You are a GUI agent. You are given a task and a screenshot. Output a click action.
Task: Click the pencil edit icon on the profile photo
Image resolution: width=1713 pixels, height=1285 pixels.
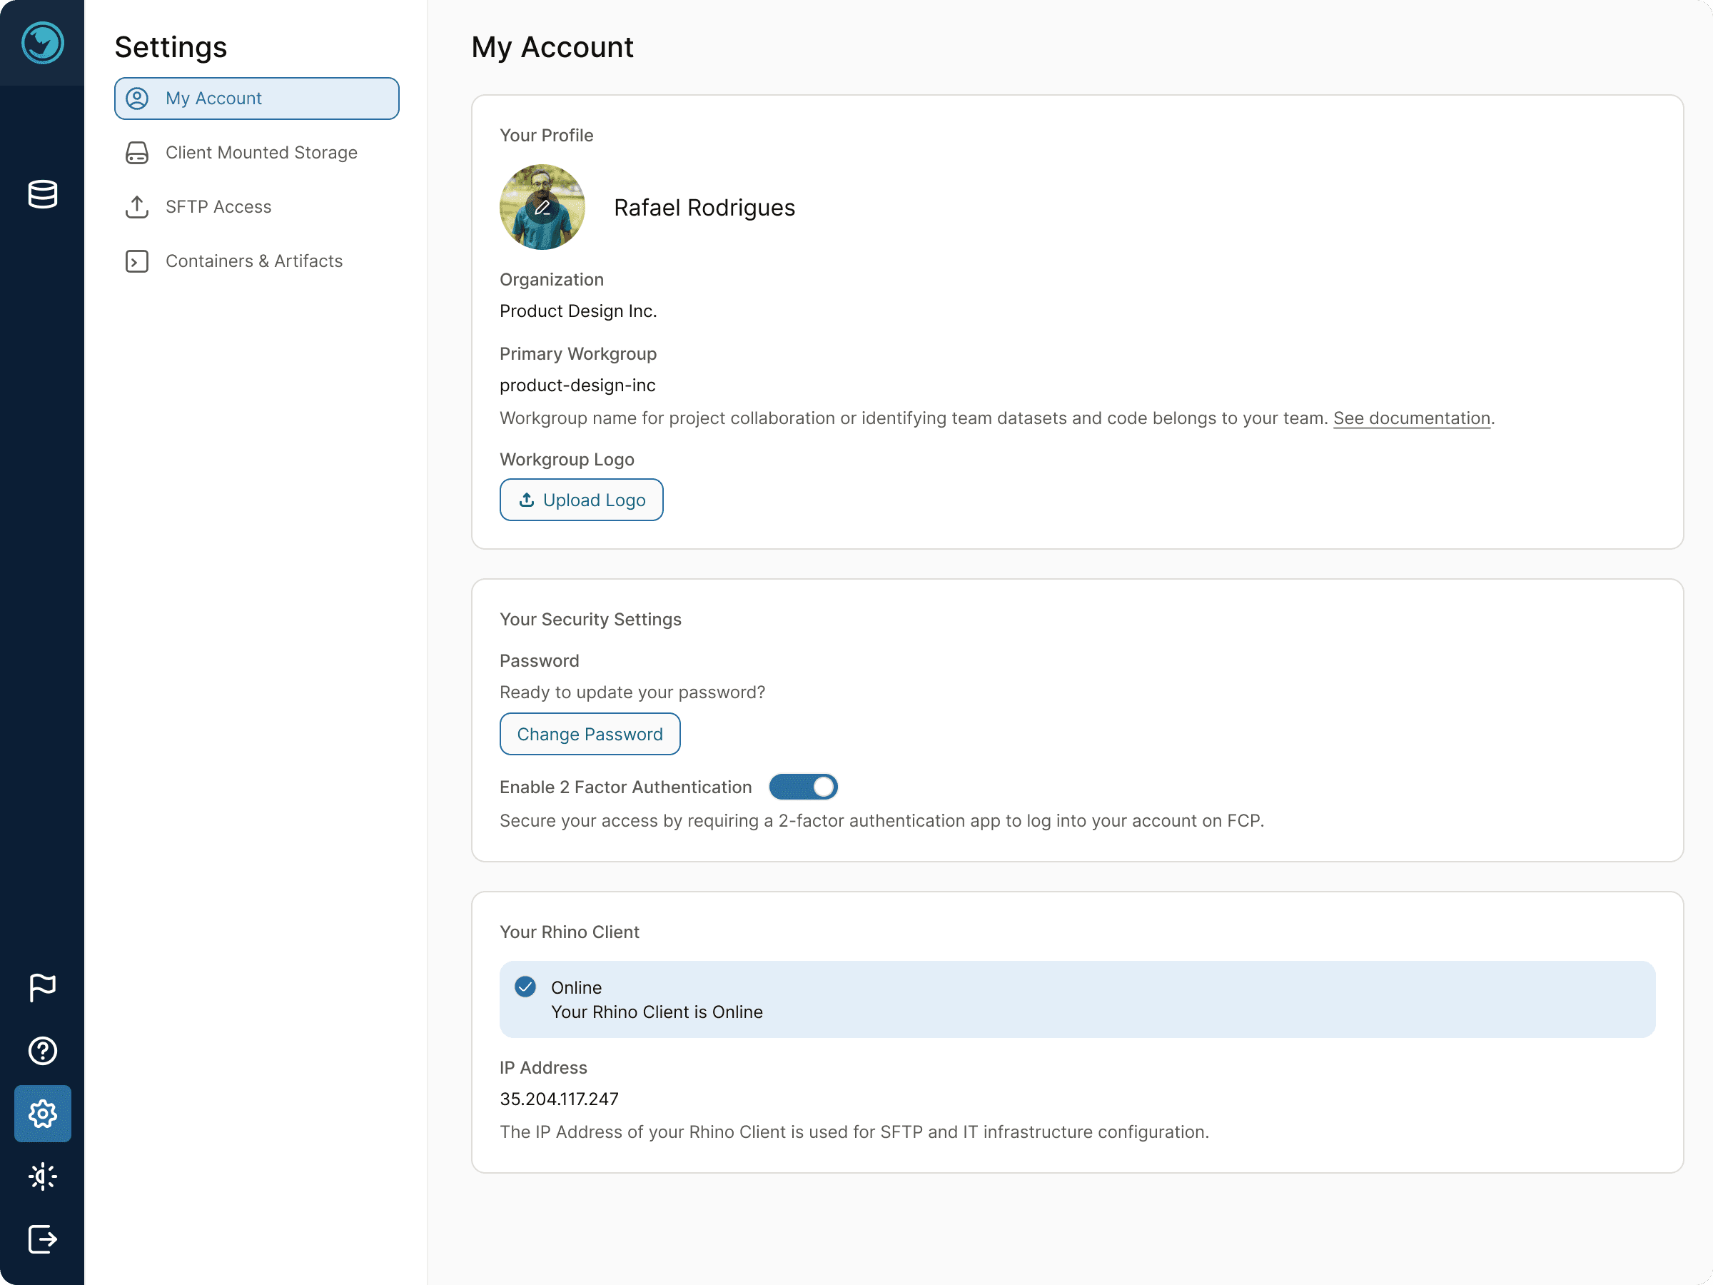point(542,207)
